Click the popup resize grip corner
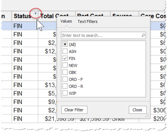This screenshot has width=168, height=132. (x=147, y=115)
